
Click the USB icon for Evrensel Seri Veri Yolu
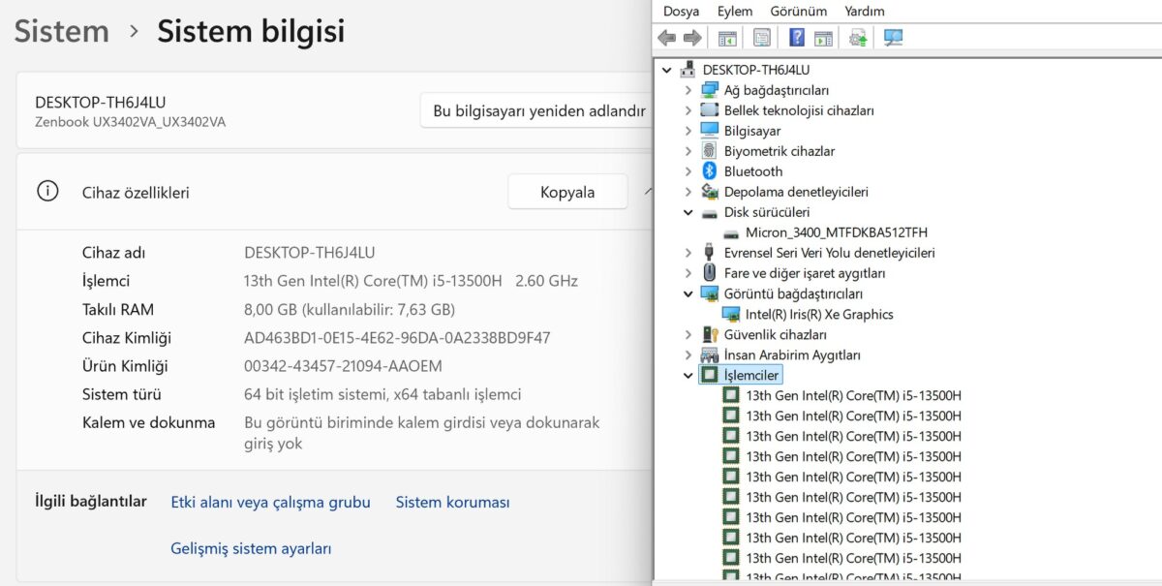coord(710,253)
